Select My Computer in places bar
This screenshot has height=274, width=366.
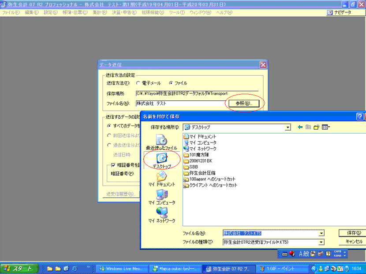[161, 197]
